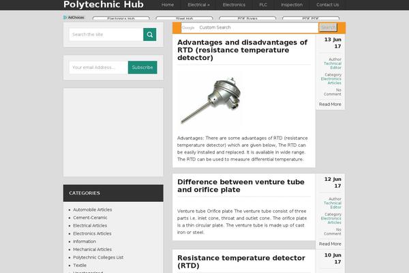
Task: Click the teal magnifier search icon button
Action: point(150,35)
